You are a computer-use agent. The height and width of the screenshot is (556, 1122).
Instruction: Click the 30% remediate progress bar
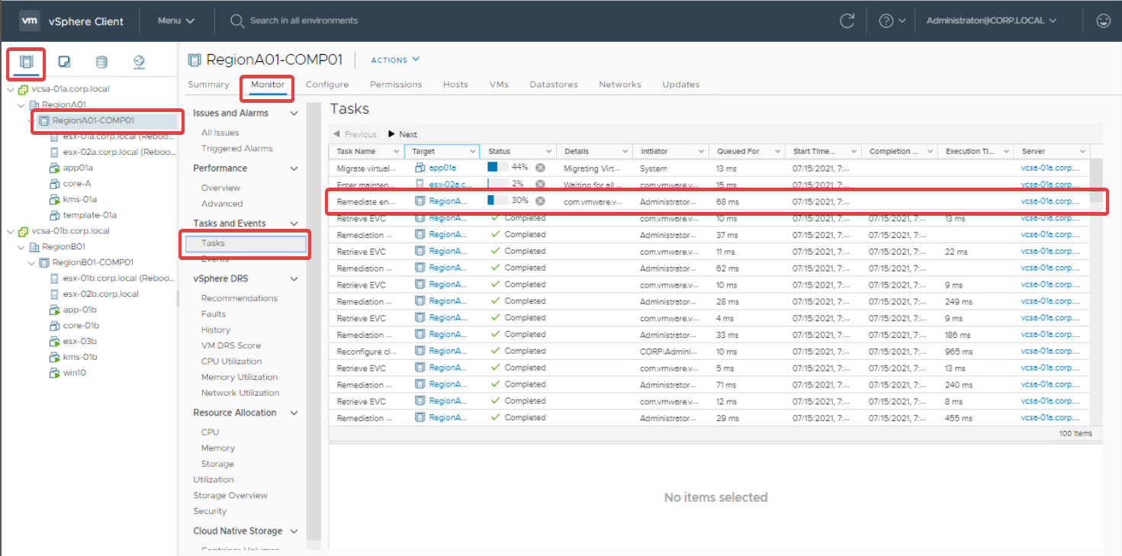coord(498,201)
